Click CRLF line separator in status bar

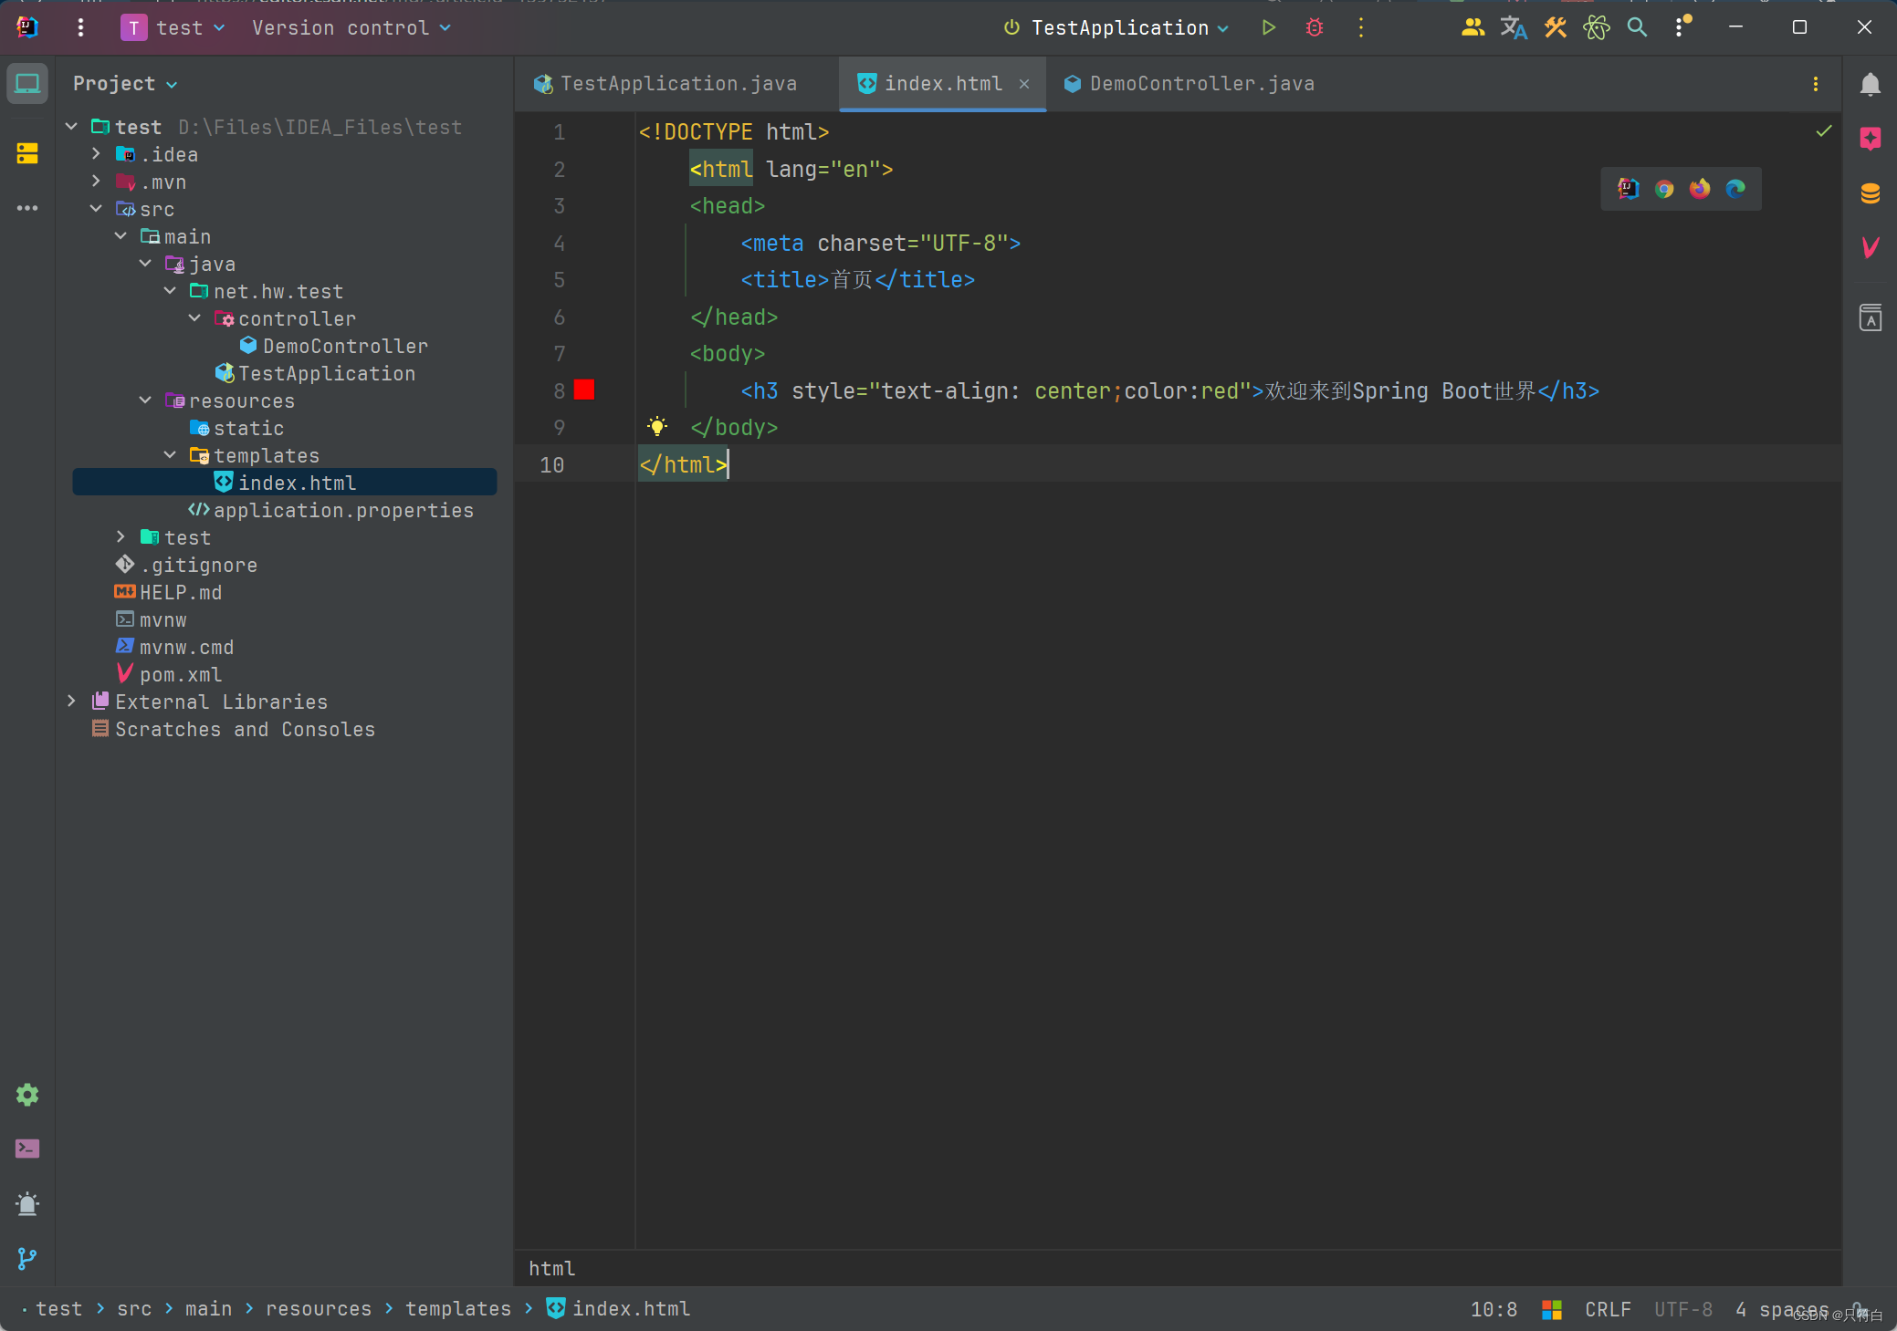click(1608, 1309)
